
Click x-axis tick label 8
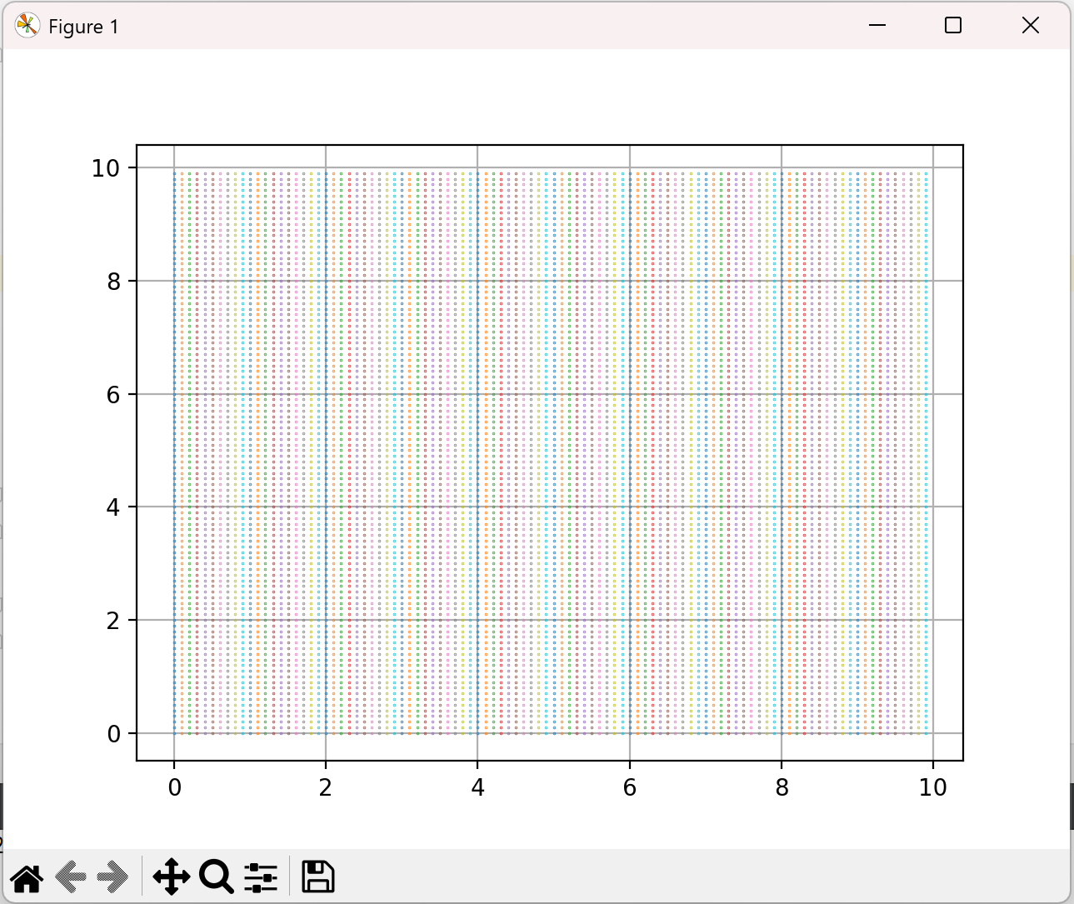782,787
